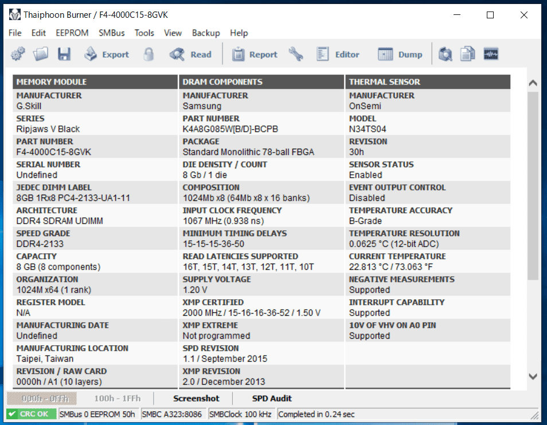
Task: Open the Editor toolbar button
Action: coord(338,54)
